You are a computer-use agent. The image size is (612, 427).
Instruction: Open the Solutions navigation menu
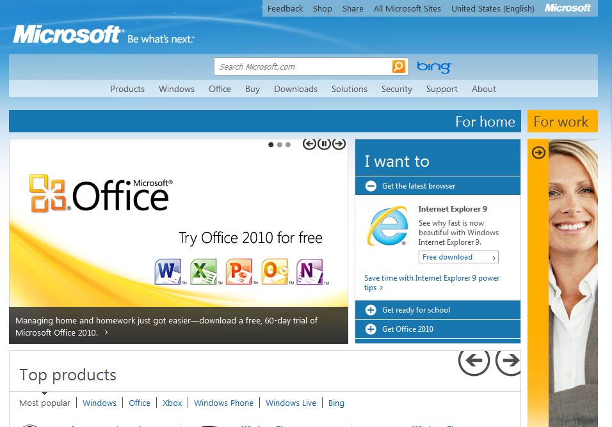pyautogui.click(x=350, y=89)
